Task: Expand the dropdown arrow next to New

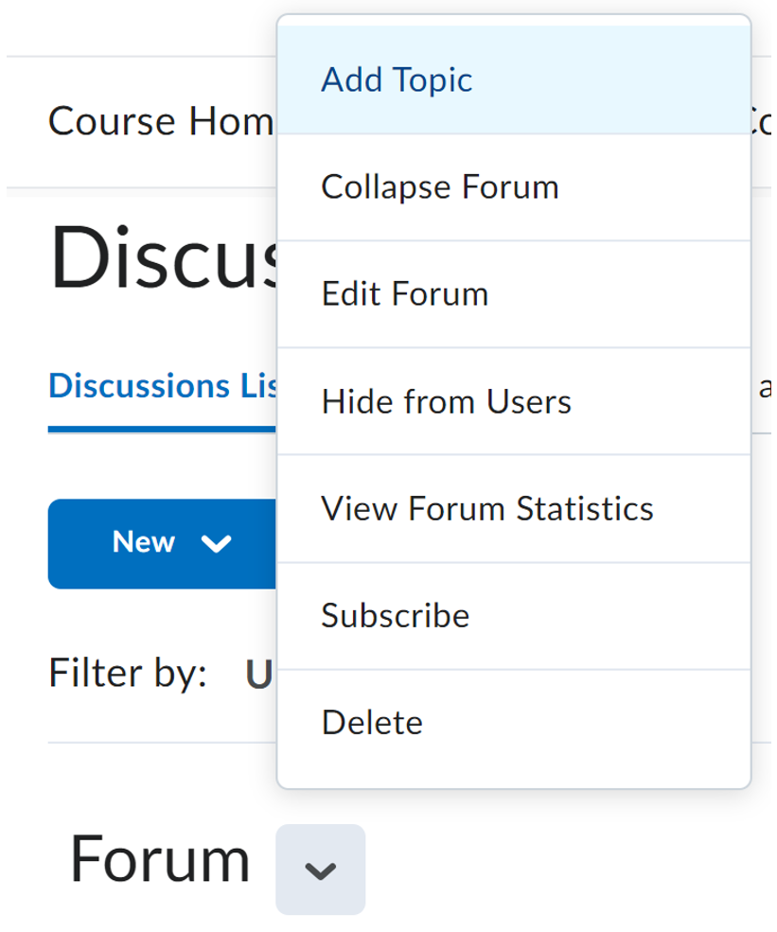Action: [x=218, y=544]
